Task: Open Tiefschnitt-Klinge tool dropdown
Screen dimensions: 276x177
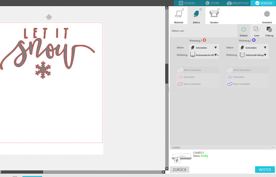Action: (254, 55)
